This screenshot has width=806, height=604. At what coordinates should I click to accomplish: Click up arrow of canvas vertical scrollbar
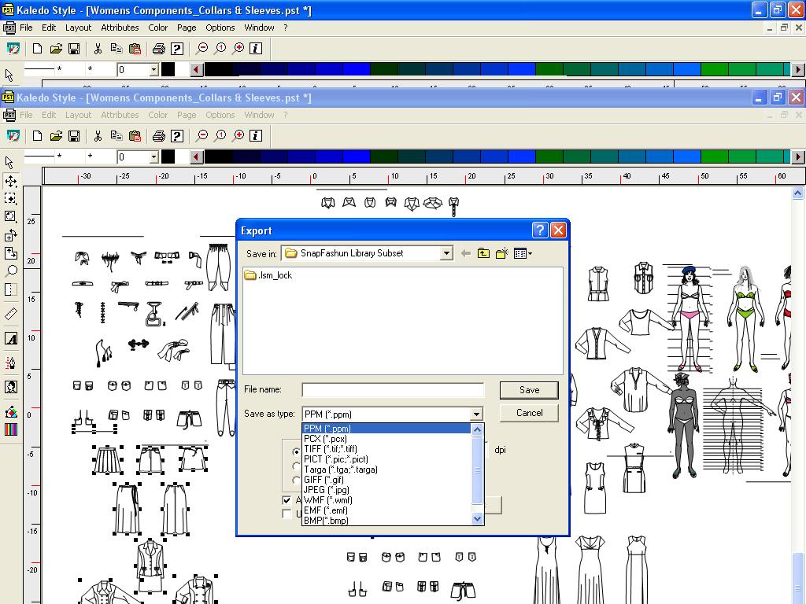(798, 193)
